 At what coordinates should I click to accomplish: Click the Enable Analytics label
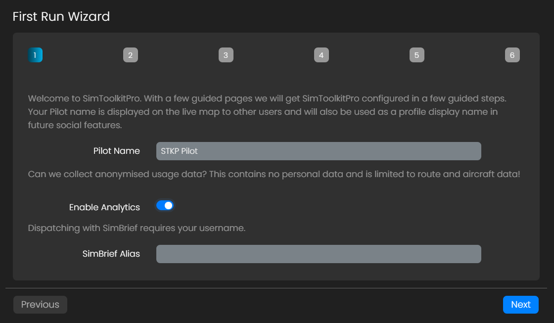click(104, 207)
